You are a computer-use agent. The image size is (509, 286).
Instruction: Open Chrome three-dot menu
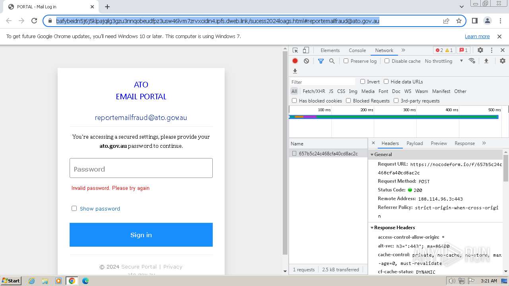[x=500, y=21]
